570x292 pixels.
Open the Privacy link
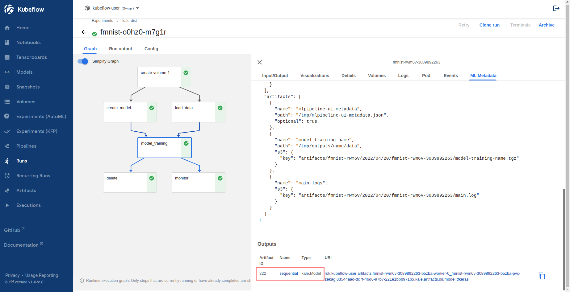pyautogui.click(x=12, y=275)
